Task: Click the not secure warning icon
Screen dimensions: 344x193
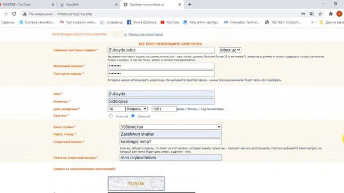Action: point(25,14)
